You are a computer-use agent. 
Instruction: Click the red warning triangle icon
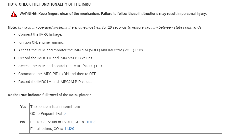click(x=14, y=14)
